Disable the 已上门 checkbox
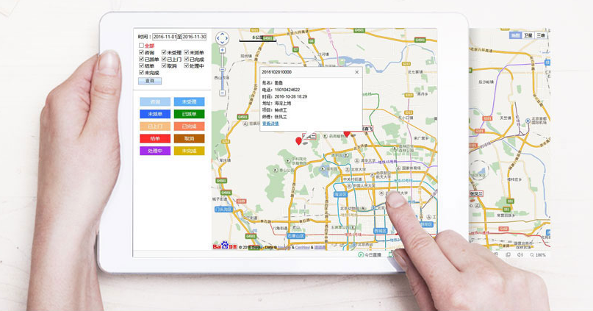The image size is (593, 311). coord(164,59)
